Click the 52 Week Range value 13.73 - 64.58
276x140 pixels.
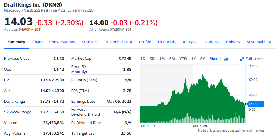point(52,112)
